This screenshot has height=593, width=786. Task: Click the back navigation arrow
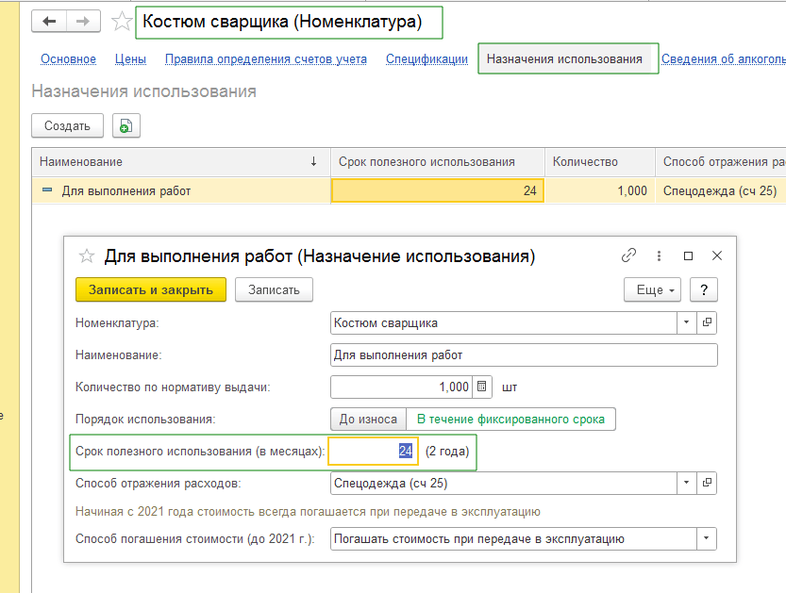50,21
